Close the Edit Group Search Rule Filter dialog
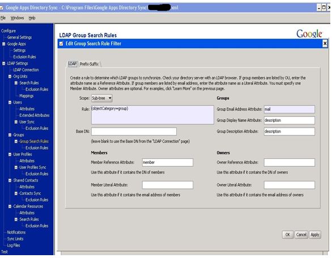The width and height of the screenshot is (332, 258). tap(325, 44)
